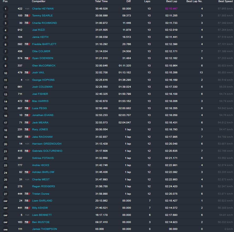The image size is (234, 232).
Task: Click total time 09:37.410 for Ben MUSTOE
Action: click(x=102, y=222)
